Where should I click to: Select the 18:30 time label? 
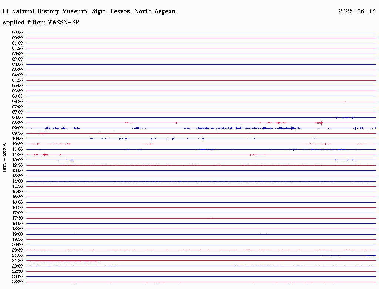(x=17, y=229)
